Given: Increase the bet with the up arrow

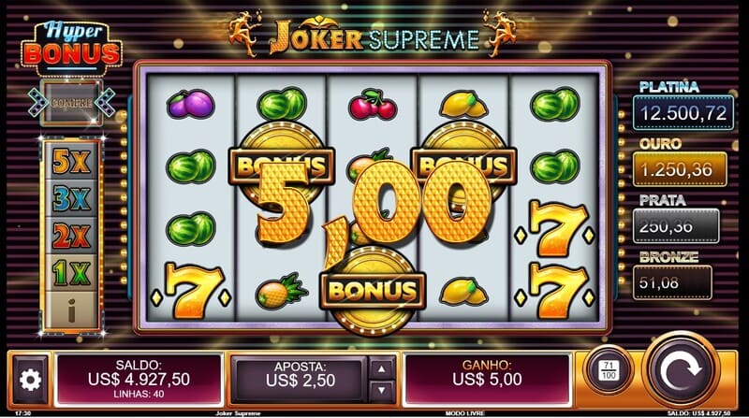Looking at the screenshot, I should click(x=381, y=368).
